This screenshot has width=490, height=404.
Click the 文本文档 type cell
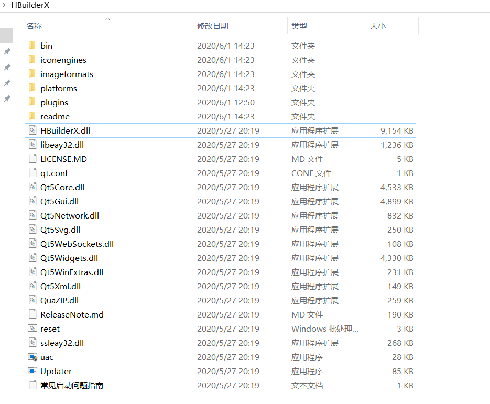click(x=307, y=385)
